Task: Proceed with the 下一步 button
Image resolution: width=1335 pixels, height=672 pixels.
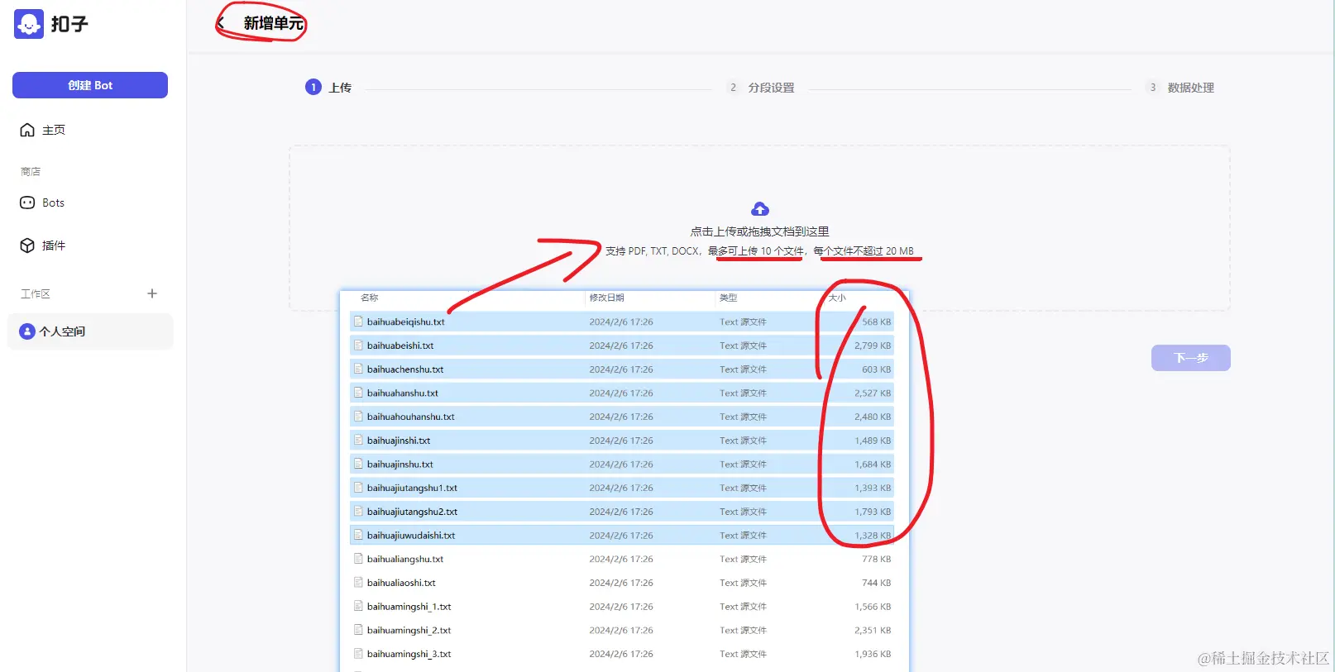Action: pyautogui.click(x=1191, y=358)
